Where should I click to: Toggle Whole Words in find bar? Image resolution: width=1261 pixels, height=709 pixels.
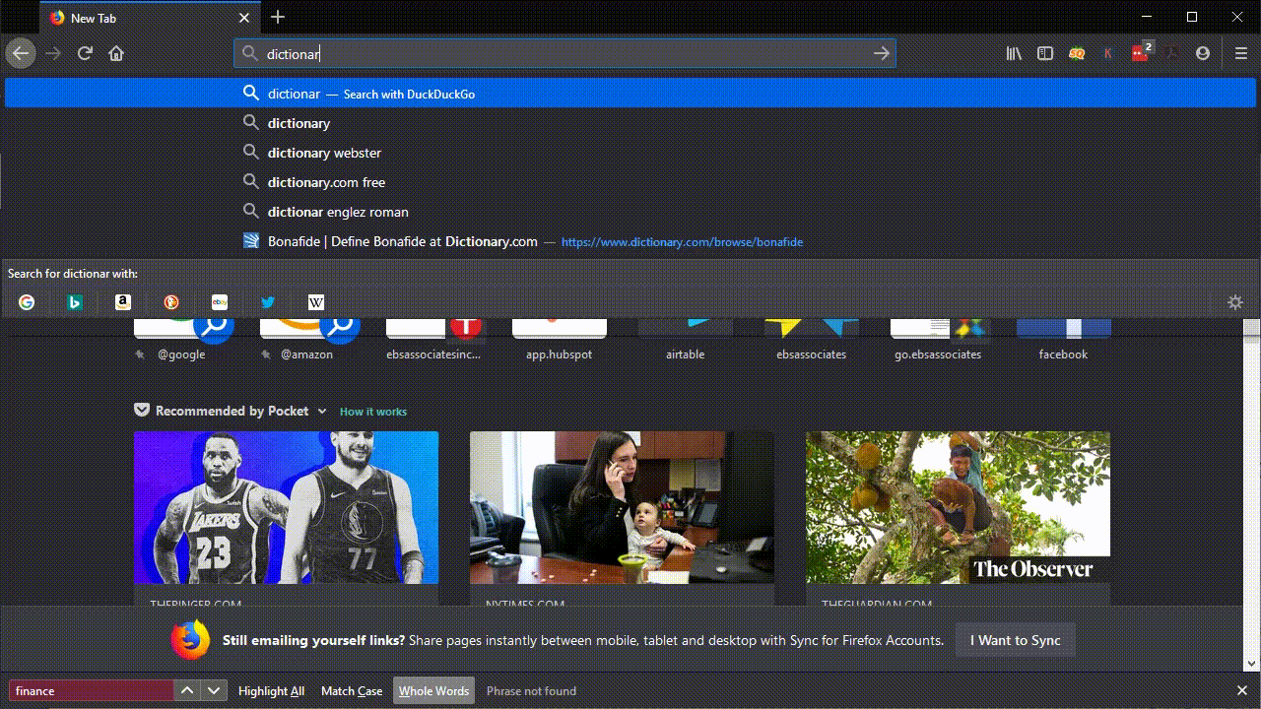pyautogui.click(x=433, y=690)
